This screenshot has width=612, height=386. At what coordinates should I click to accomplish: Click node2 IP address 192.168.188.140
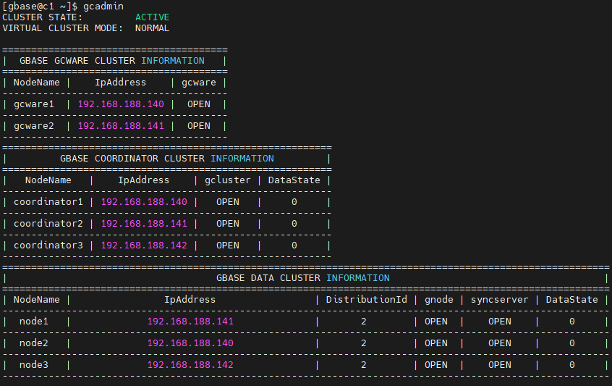190,343
